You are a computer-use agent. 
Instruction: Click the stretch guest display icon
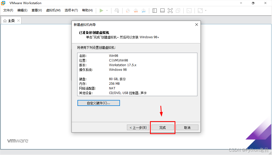pyautogui.click(x=200, y=11)
